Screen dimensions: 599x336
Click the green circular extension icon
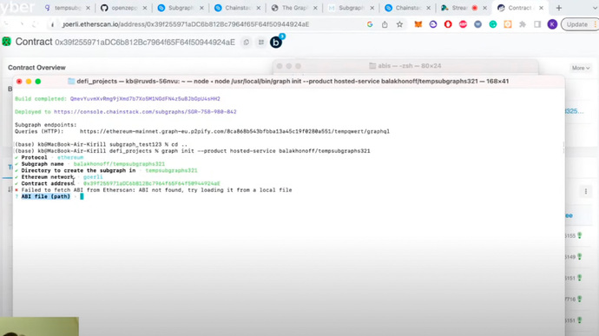(493, 24)
